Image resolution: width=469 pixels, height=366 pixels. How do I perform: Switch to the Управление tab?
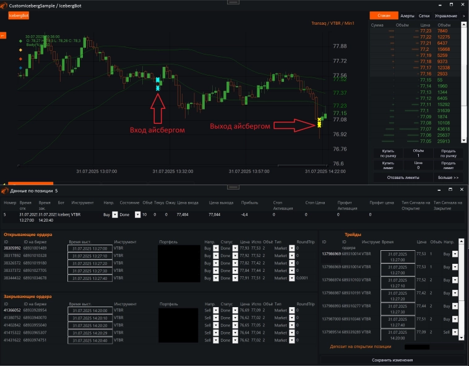tap(445, 16)
